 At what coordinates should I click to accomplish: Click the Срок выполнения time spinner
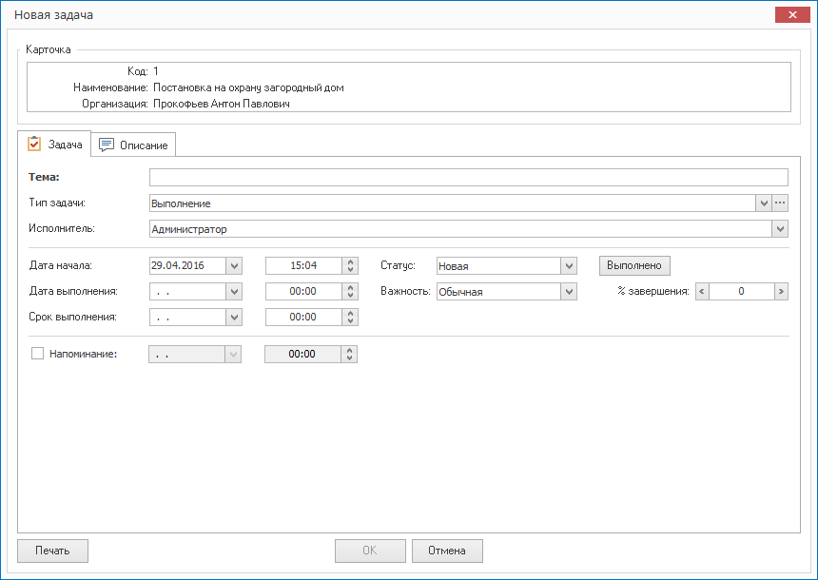click(350, 318)
